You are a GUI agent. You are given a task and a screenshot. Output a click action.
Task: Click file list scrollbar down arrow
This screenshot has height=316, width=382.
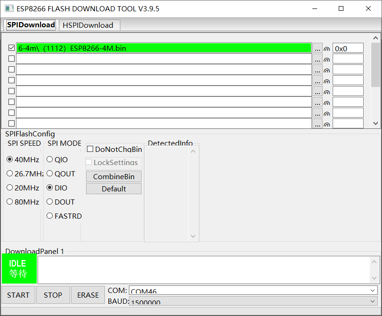(x=376, y=123)
